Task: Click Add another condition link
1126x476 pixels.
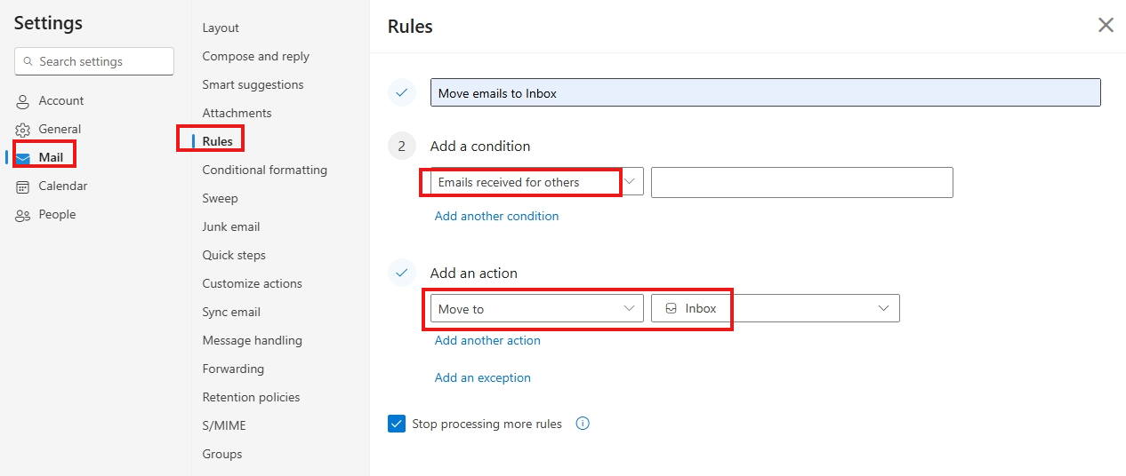Action: click(496, 216)
